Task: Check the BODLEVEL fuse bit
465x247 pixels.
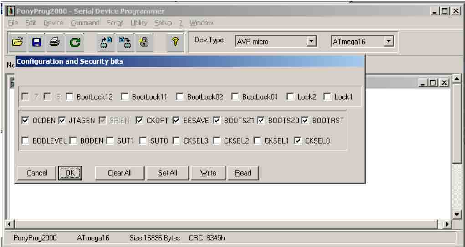Action: coord(26,141)
